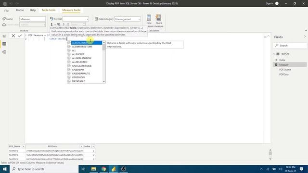Screen dimensions: 308x173
Task: Edit the measure Name field
Action: [33, 19]
